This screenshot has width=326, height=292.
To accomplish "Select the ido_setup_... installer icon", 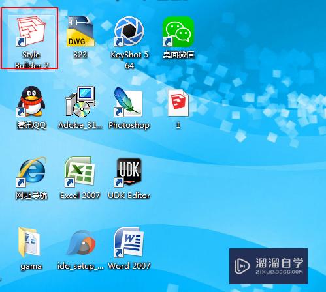I will [x=81, y=243].
